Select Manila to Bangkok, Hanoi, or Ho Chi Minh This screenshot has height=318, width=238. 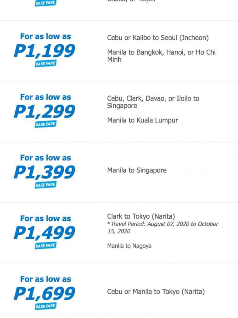(x=161, y=56)
